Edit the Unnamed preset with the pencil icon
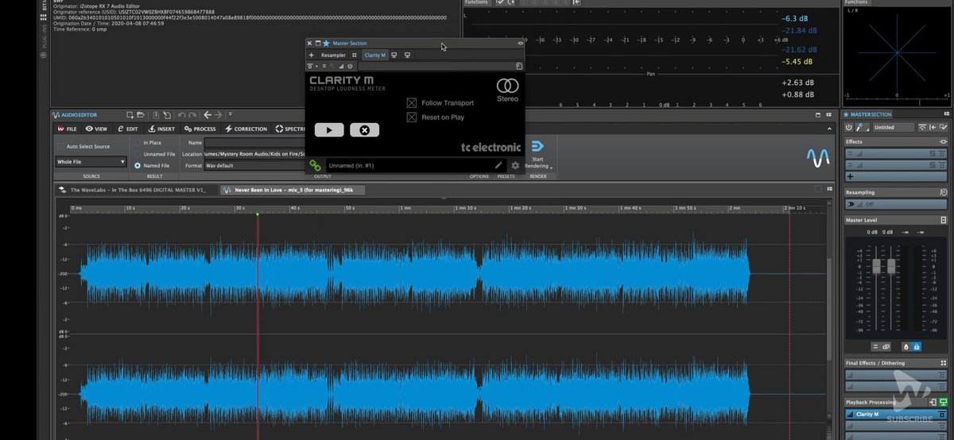 click(498, 165)
